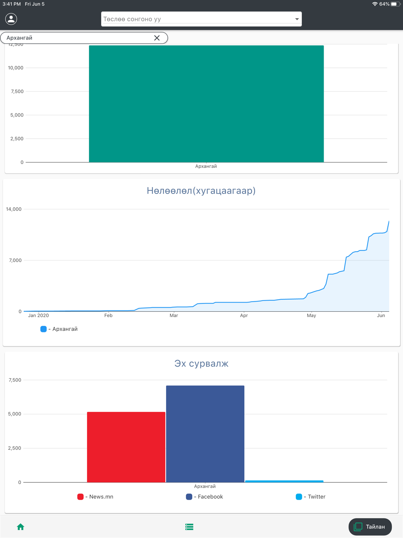Click the Тайлан button
Screen dimensions: 403x538
pyautogui.click(x=370, y=527)
